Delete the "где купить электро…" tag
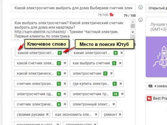Viewport: 167px width, 125px height. (121, 84)
